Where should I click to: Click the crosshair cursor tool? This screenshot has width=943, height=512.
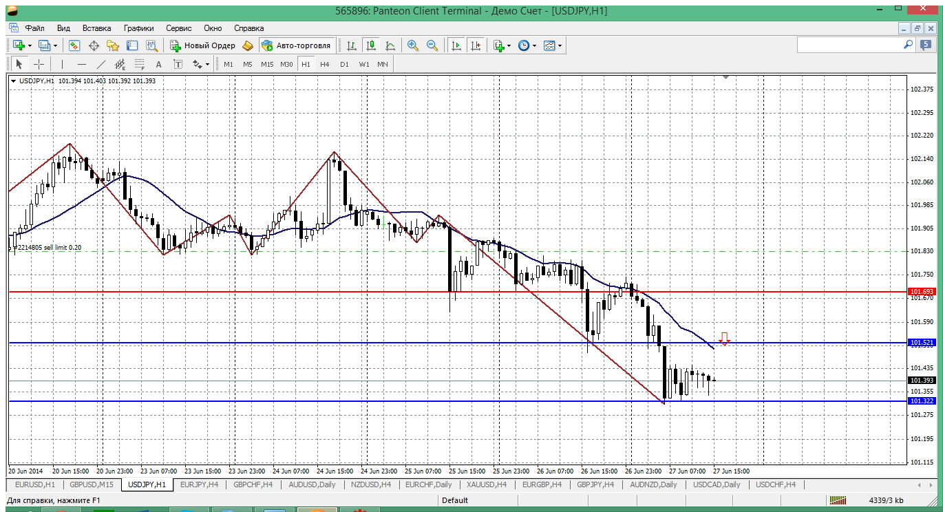[39, 64]
